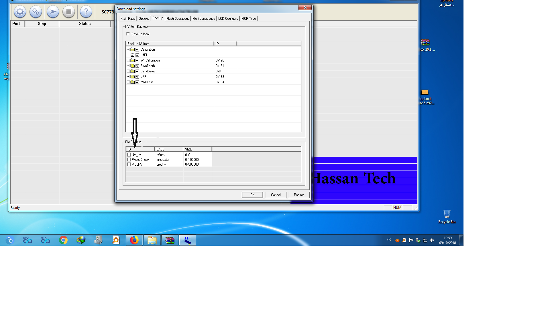
Task: Open WinRAR window from taskbar
Action: [170, 240]
